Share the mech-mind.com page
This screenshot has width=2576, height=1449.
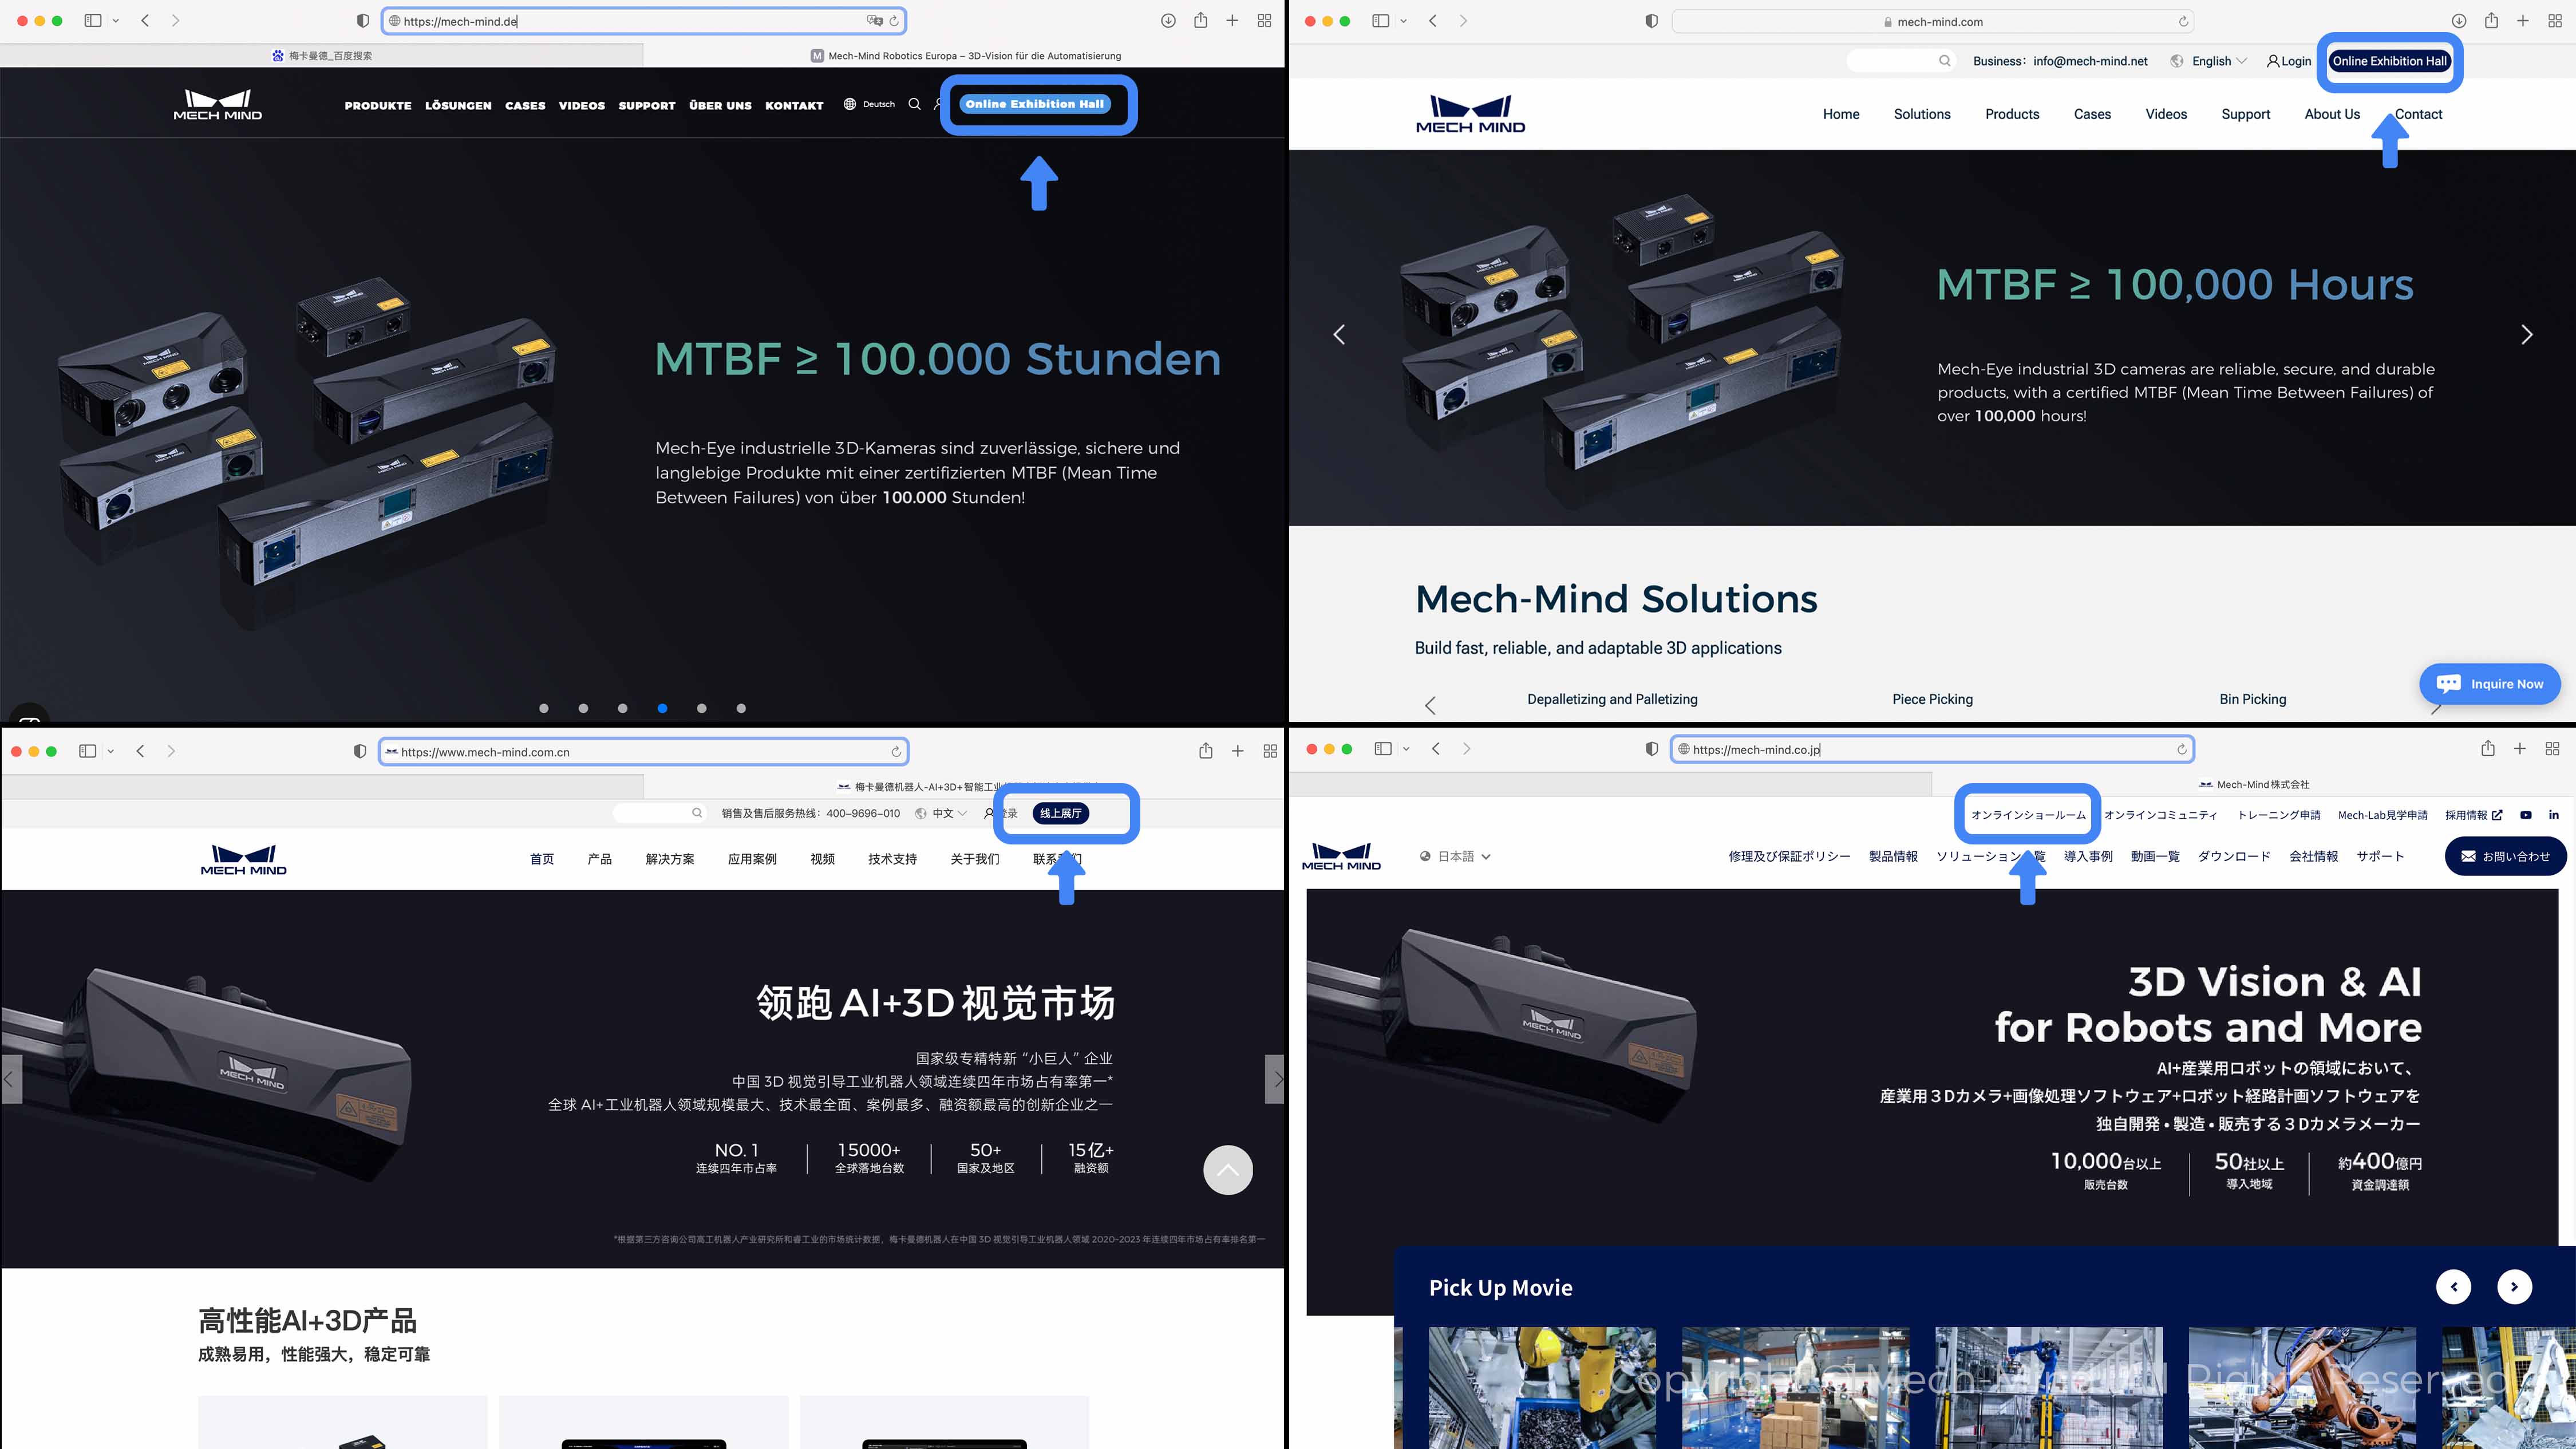tap(2491, 21)
